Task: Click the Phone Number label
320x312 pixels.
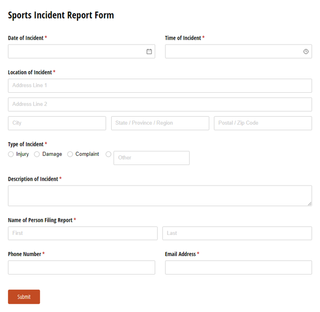Action: [x=24, y=254]
